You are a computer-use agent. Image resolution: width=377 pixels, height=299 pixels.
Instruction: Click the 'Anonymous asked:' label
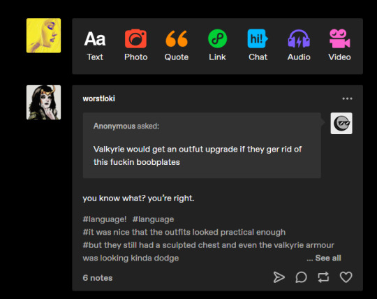pos(126,126)
